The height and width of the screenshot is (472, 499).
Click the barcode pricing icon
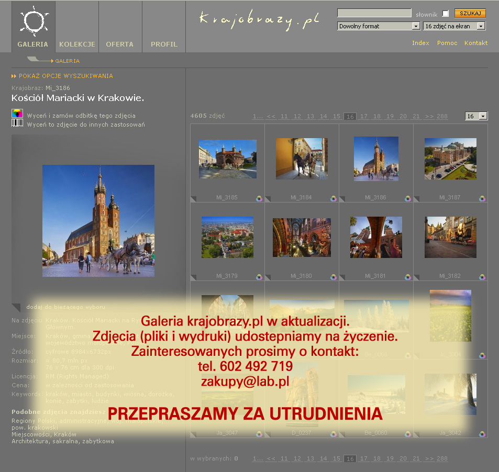[17, 123]
